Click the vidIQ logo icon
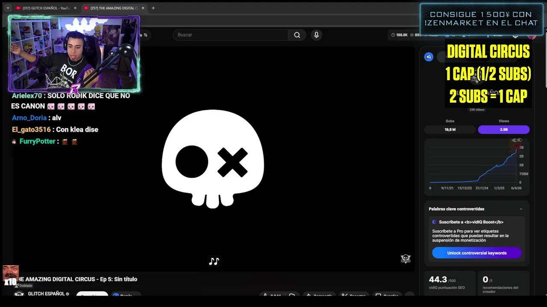Image resolution: width=547 pixels, height=307 pixels. pos(429,57)
